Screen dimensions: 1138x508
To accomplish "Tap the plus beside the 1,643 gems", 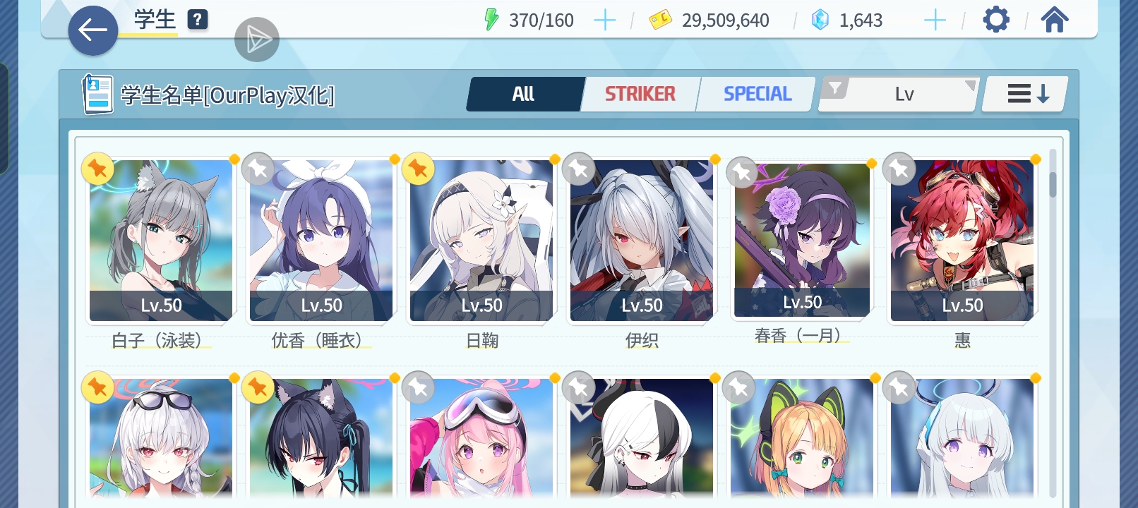I will 935,20.
